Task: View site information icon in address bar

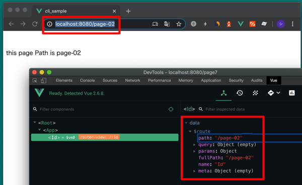Action: (x=49, y=24)
